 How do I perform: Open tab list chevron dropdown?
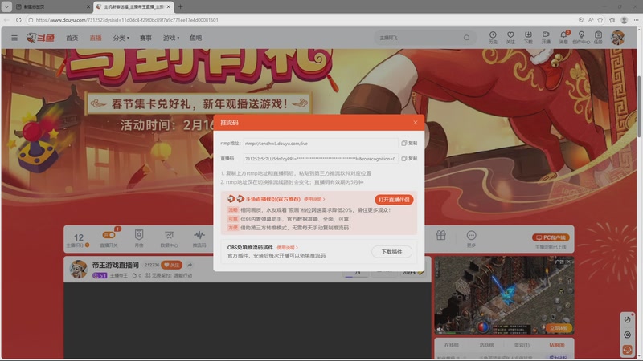6,6
